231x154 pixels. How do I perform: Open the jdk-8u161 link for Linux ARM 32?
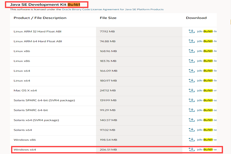[207, 31]
